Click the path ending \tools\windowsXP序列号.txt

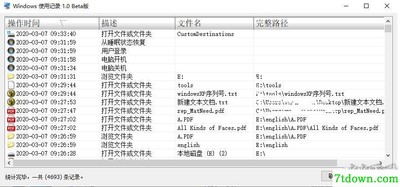coord(300,93)
